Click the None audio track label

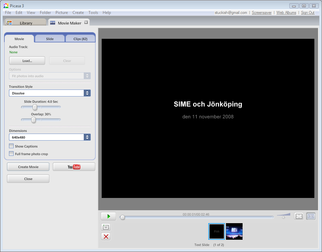[x=13, y=52]
